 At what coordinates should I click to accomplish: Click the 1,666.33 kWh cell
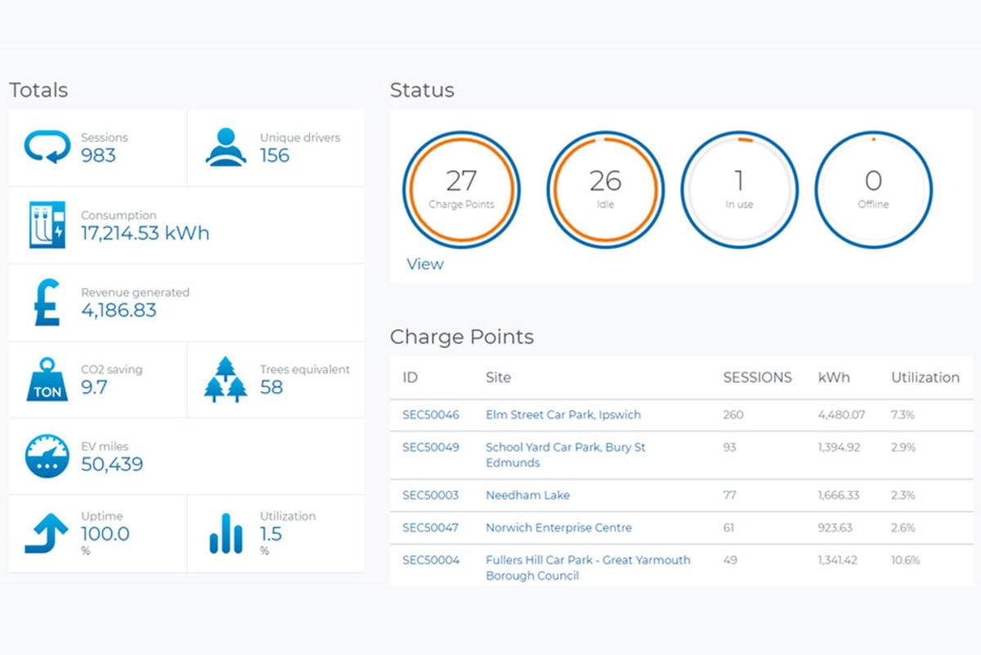point(840,495)
